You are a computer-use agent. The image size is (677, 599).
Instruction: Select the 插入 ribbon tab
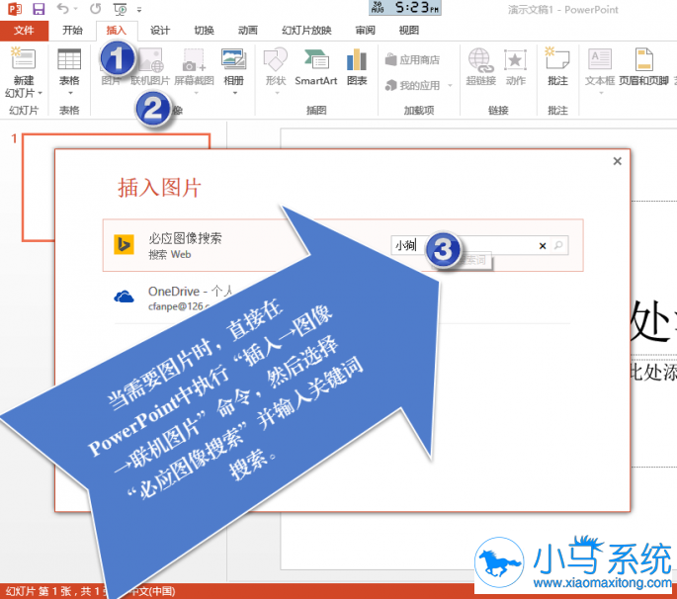[x=117, y=31]
